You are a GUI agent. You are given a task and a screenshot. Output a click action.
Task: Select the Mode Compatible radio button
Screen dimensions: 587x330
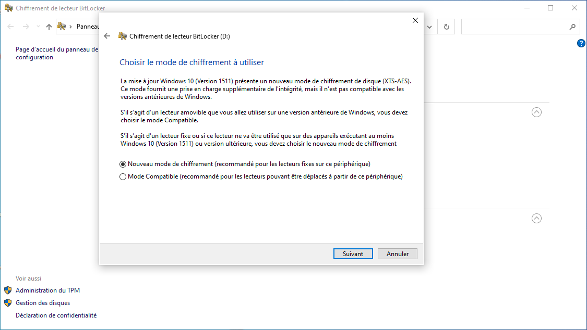coord(123,176)
